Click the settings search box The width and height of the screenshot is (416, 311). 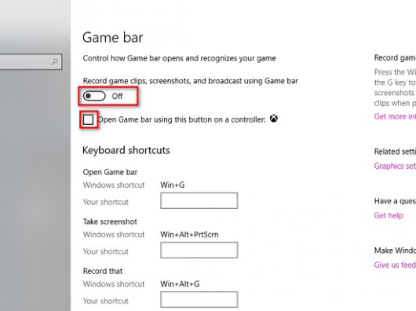[x=31, y=62]
